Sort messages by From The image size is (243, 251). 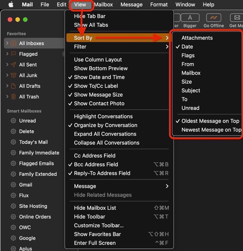pos(208,64)
